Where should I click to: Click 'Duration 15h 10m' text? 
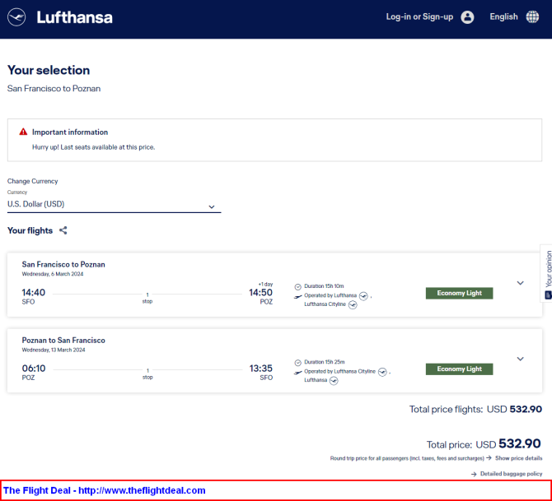[x=324, y=286]
